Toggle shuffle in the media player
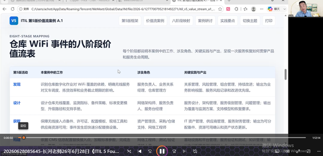 point(129,151)
